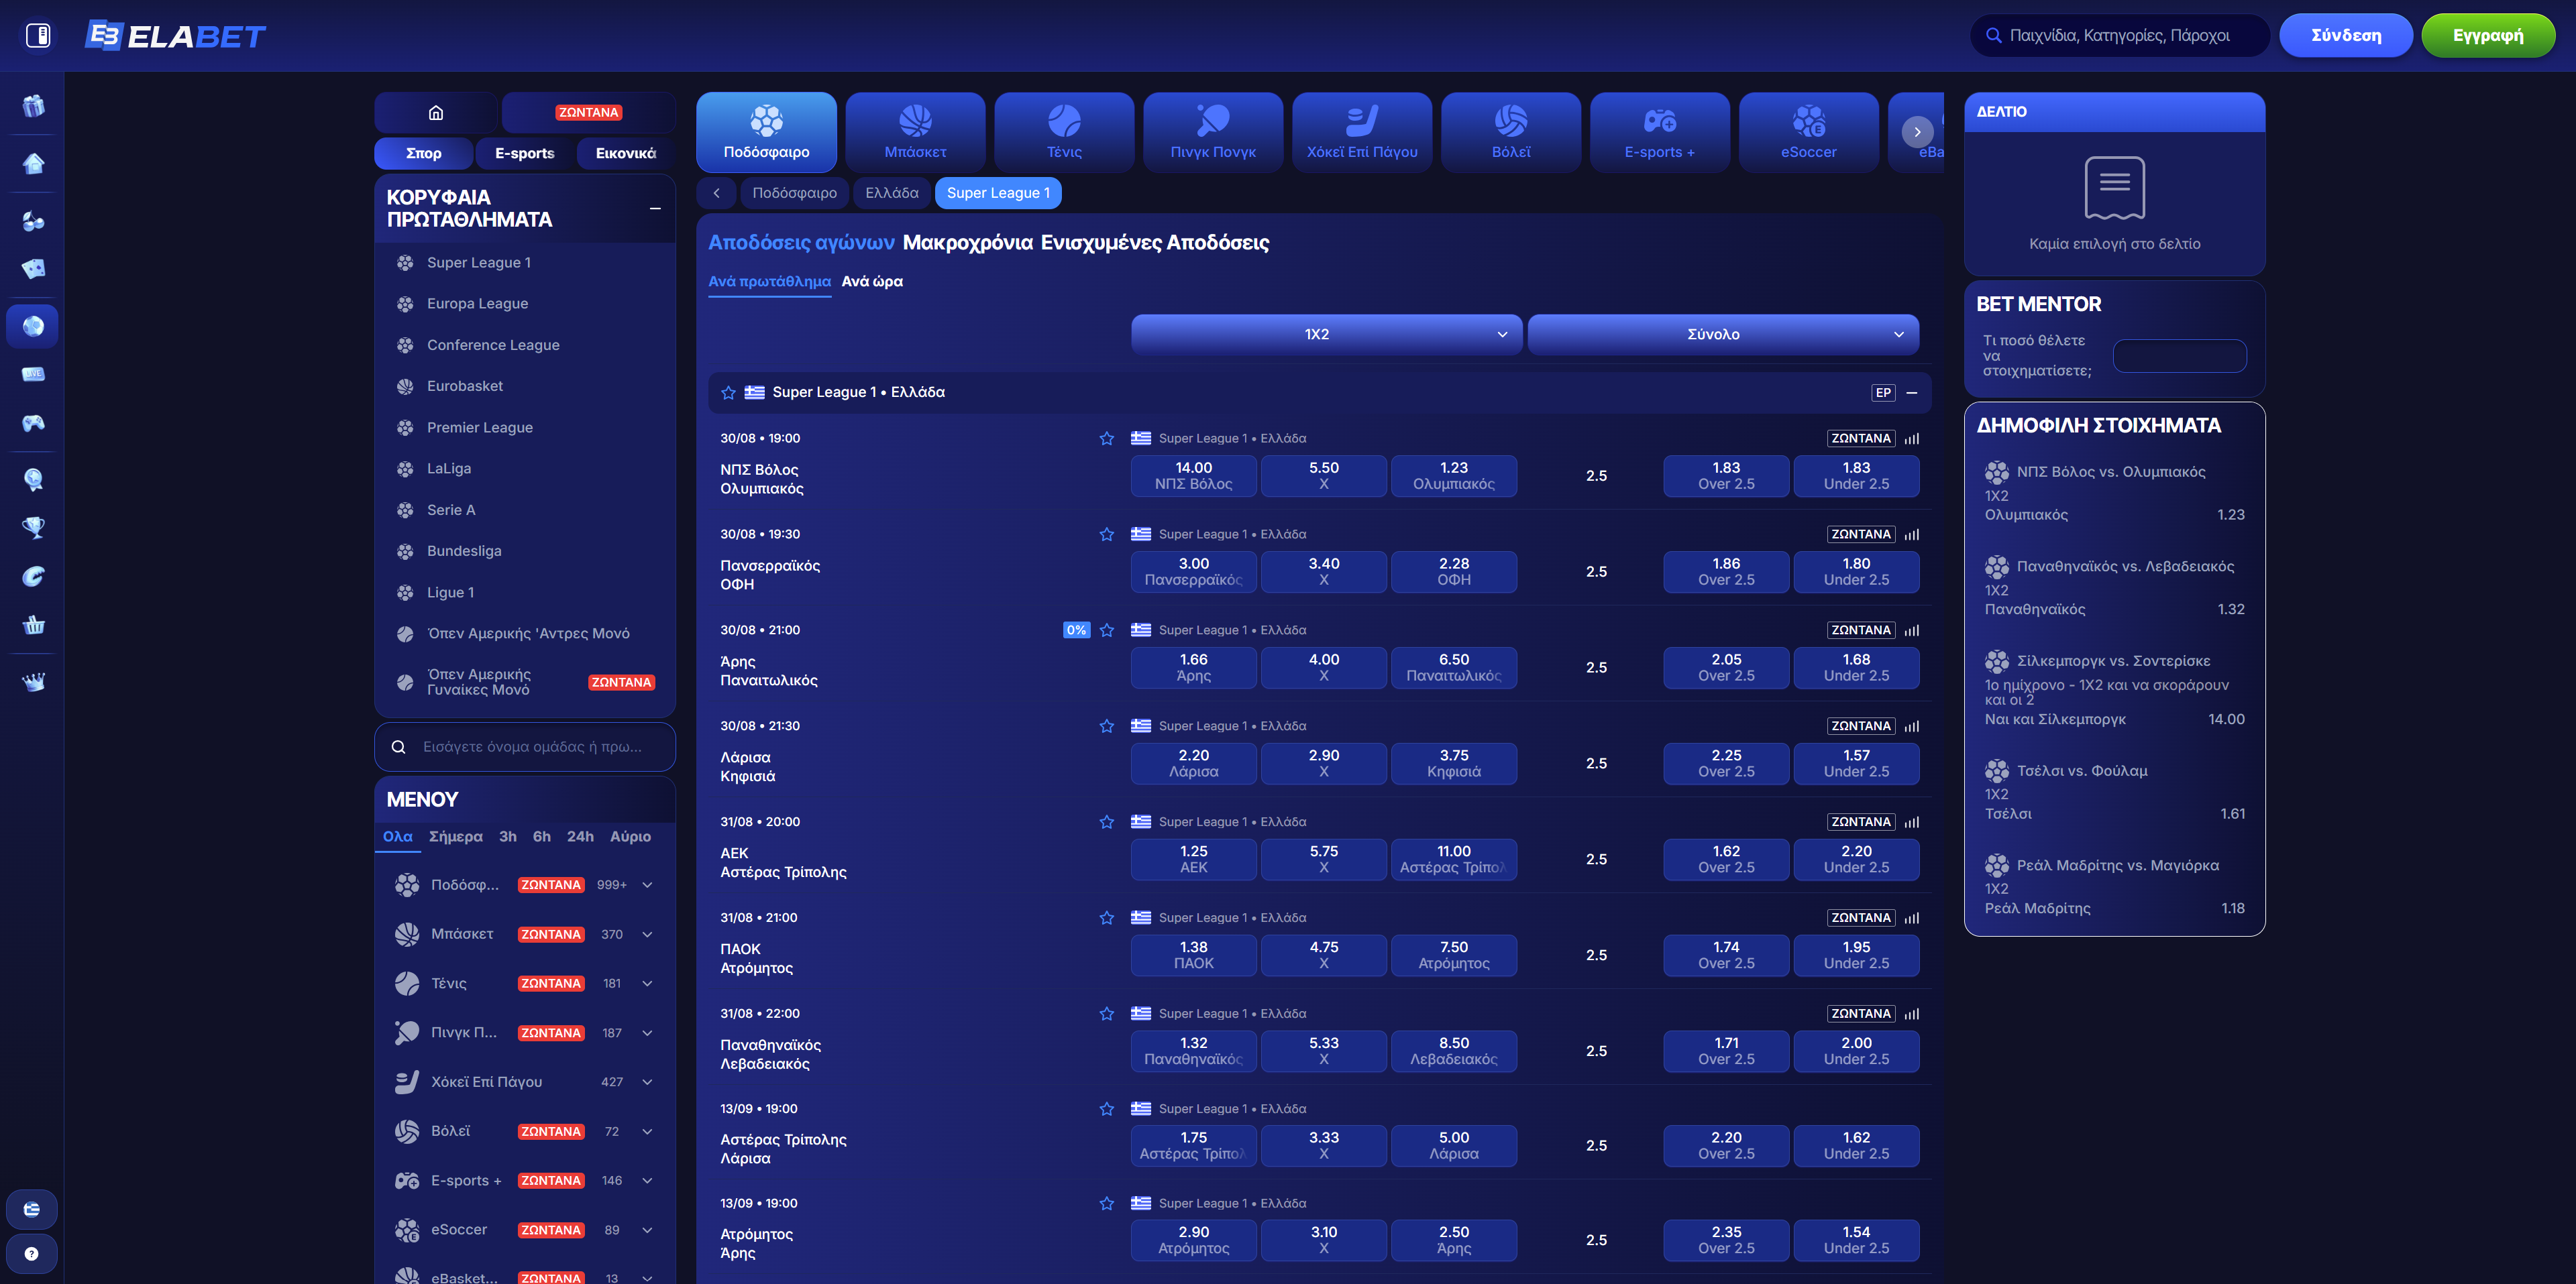Image resolution: width=2576 pixels, height=1284 pixels.
Task: Click the Σύνδεση login button
Action: [2345, 35]
